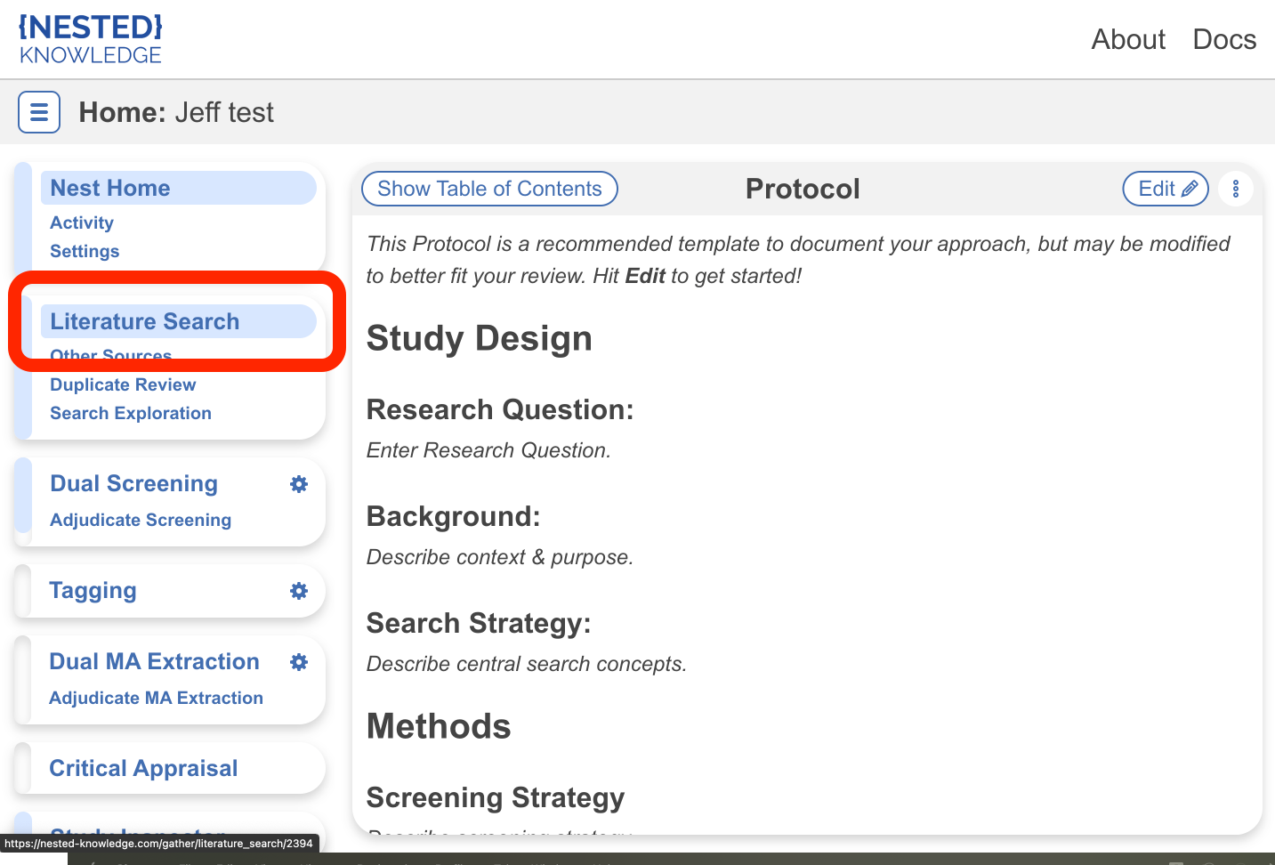Open Adjudicate MA Extraction

click(x=157, y=699)
